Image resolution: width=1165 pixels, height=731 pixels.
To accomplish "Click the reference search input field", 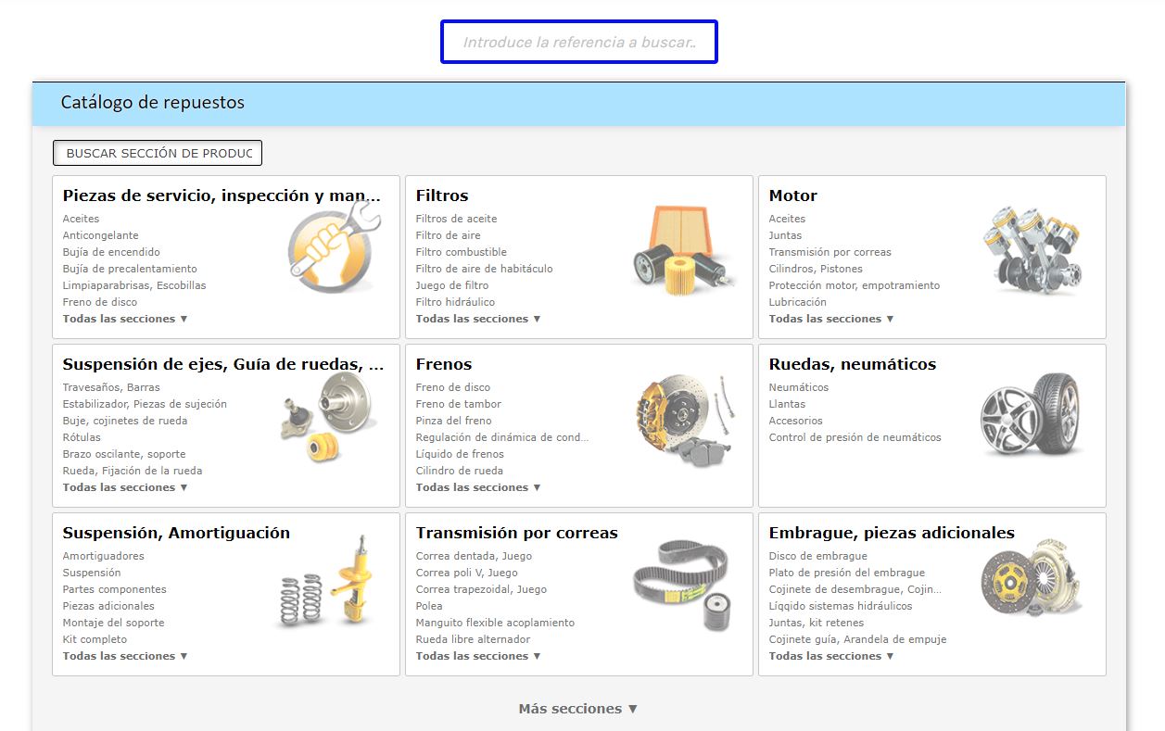I will (578, 43).
